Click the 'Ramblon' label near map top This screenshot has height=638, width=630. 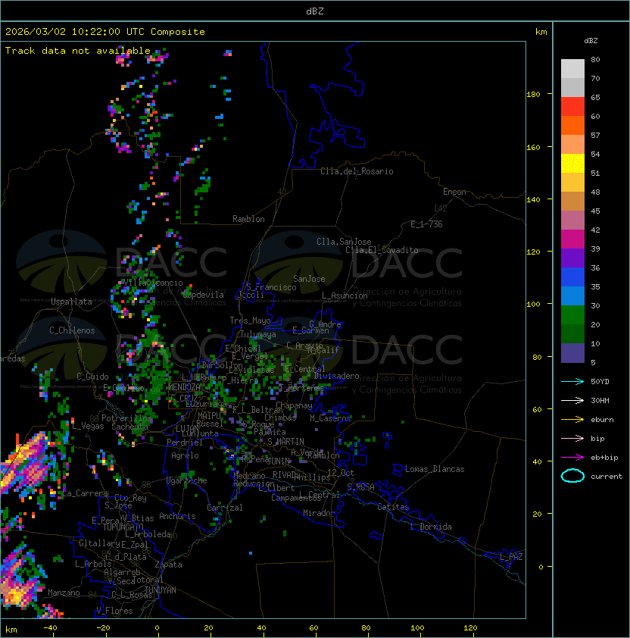pos(248,219)
